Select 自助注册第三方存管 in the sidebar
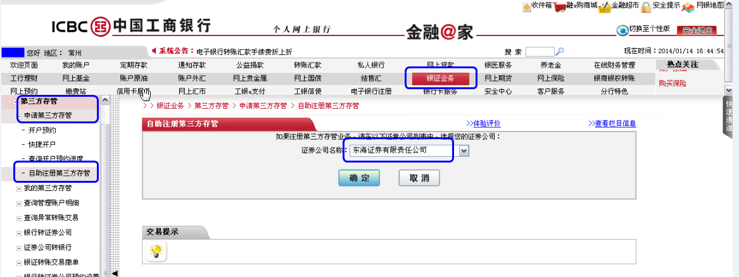Screen dimensions: 739x277 [60, 173]
